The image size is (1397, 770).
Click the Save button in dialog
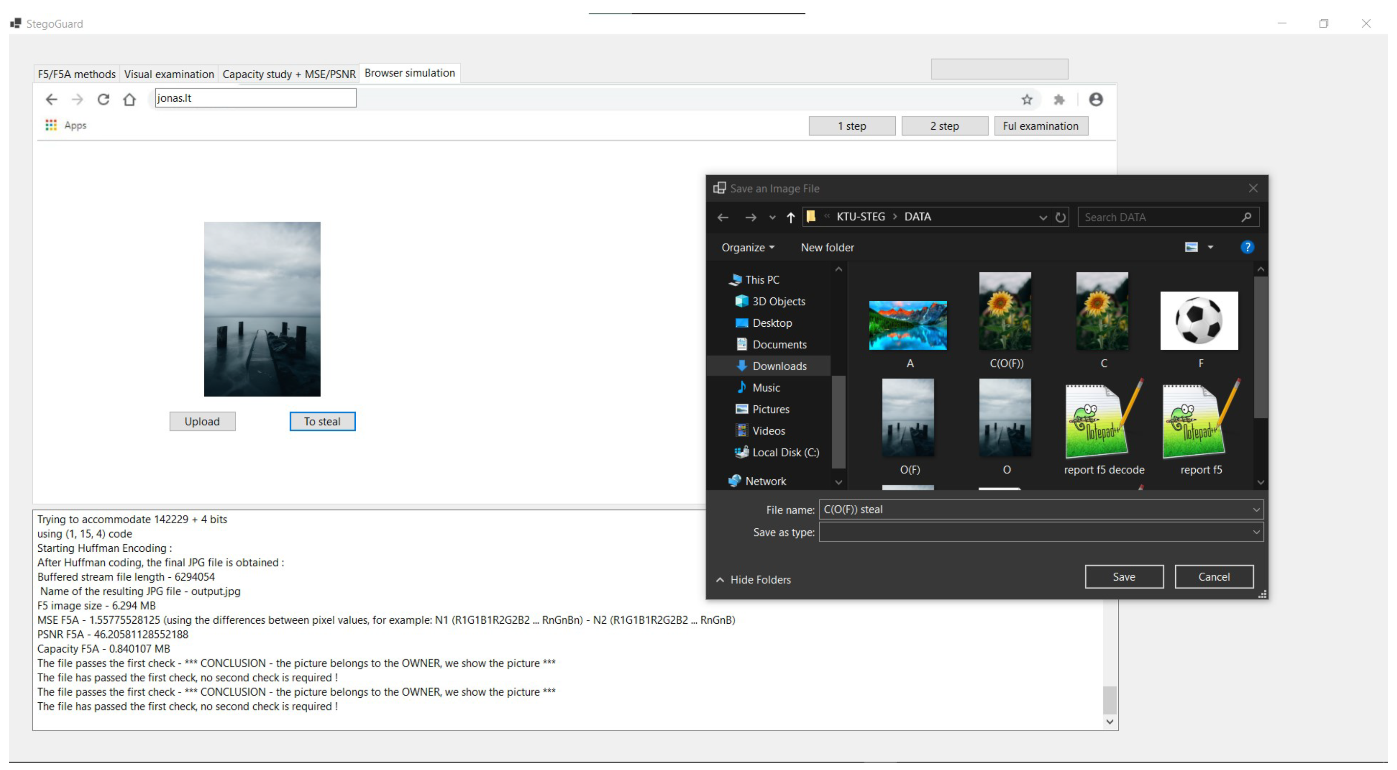coord(1124,576)
